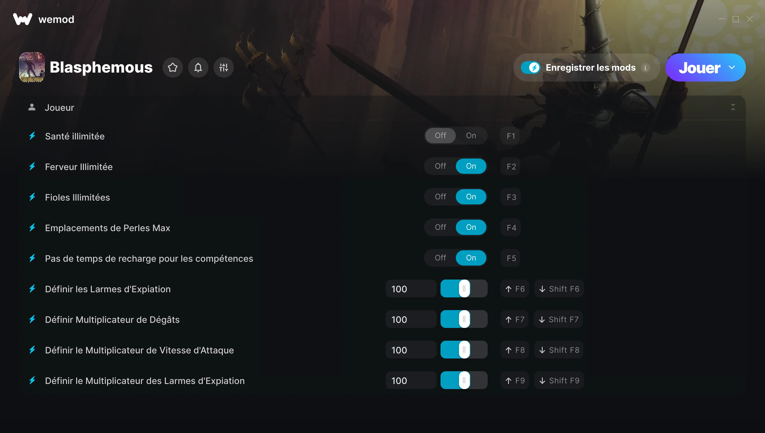The image size is (765, 433).
Task: Click the Larmes d'Expiation value field
Action: pyautogui.click(x=411, y=289)
